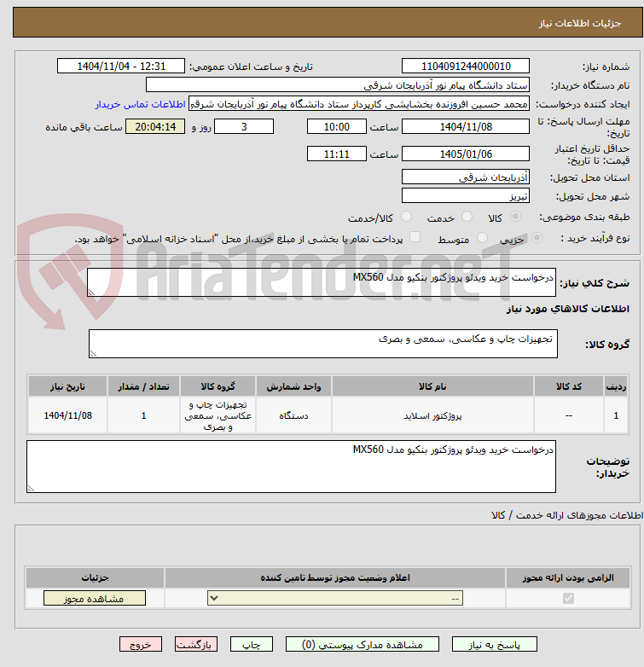Open مشاهده مدارک پیوستی (0) button
Viewport: 644px width, 667px height.
coord(363,645)
